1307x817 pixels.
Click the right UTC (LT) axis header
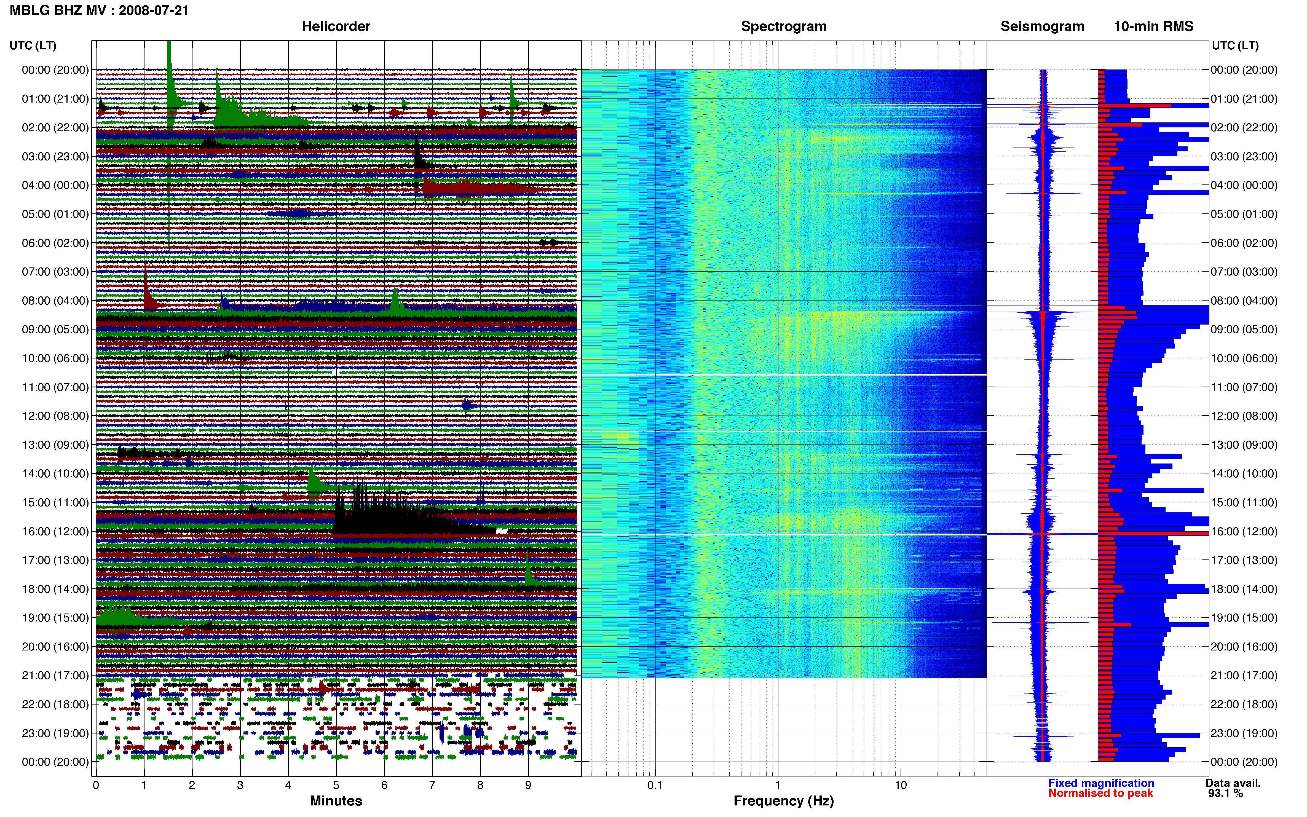[1235, 45]
